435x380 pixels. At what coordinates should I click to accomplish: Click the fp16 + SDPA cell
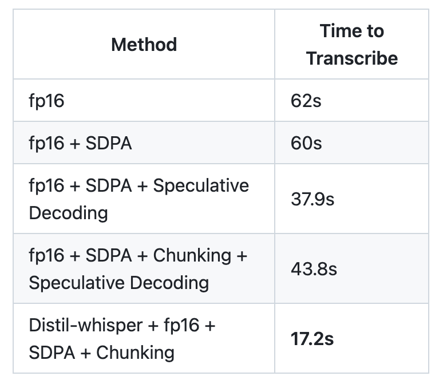coord(144,143)
